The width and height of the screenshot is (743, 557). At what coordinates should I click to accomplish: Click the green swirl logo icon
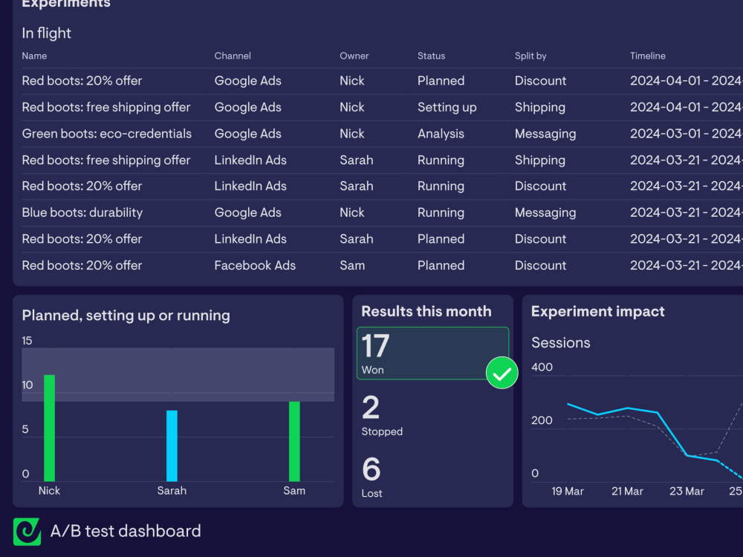(x=27, y=532)
